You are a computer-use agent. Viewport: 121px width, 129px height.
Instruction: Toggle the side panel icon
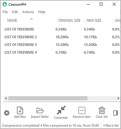[x=115, y=113]
